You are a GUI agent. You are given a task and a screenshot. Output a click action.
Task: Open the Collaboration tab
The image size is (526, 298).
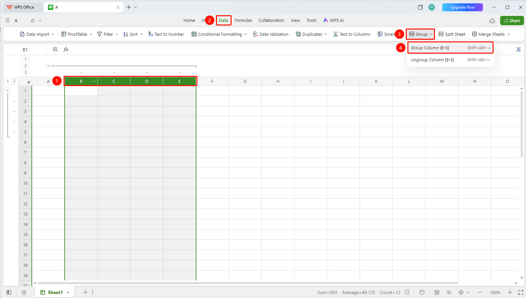271,21
